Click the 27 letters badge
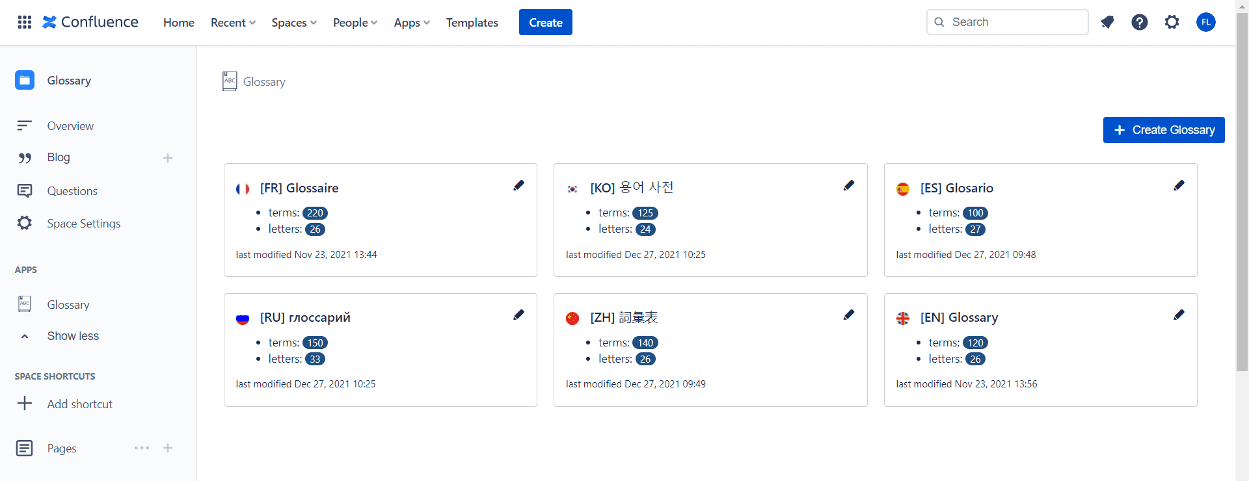The image size is (1249, 481). point(975,229)
